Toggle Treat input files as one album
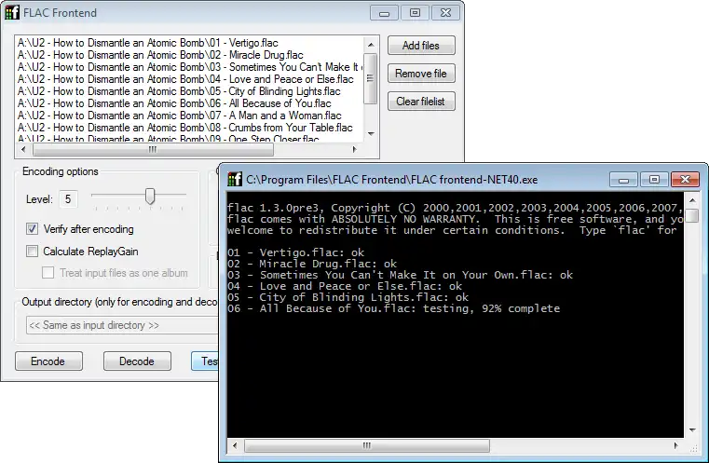The height and width of the screenshot is (463, 709). tap(48, 273)
